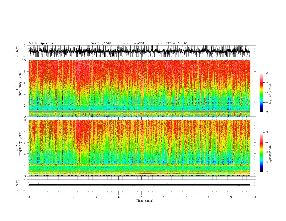Click the "-3" label on ch.2 color bar
The image size is (286, 221).
click(x=266, y=133)
